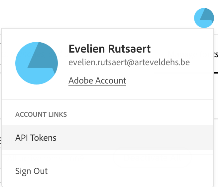Select API Tokens from account links
The width and height of the screenshot is (218, 187).
click(36, 138)
